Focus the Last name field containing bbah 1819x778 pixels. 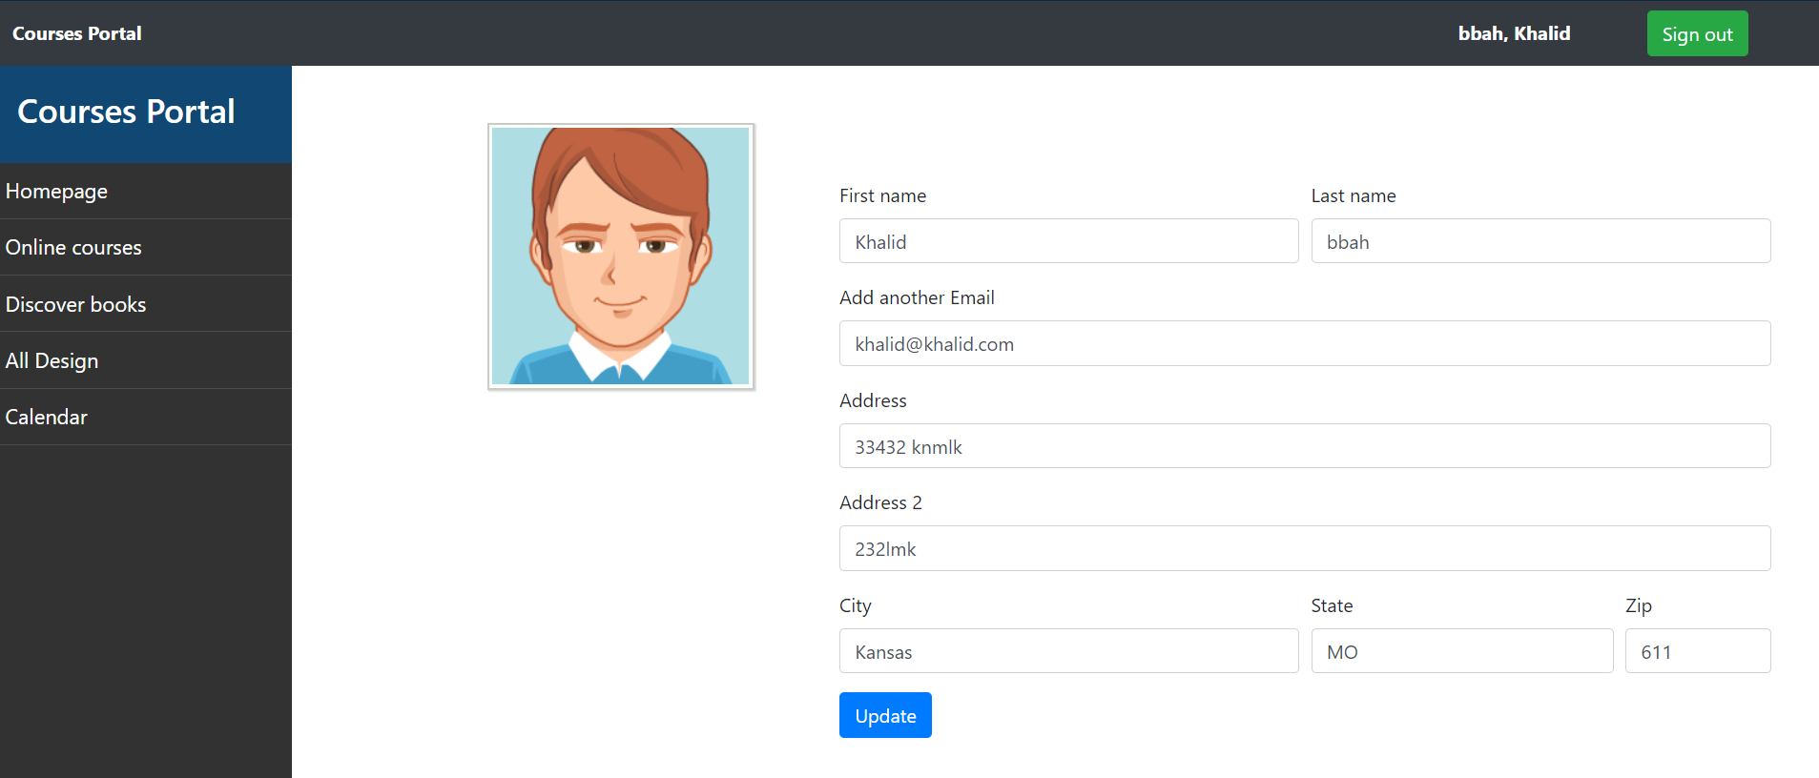click(1540, 241)
